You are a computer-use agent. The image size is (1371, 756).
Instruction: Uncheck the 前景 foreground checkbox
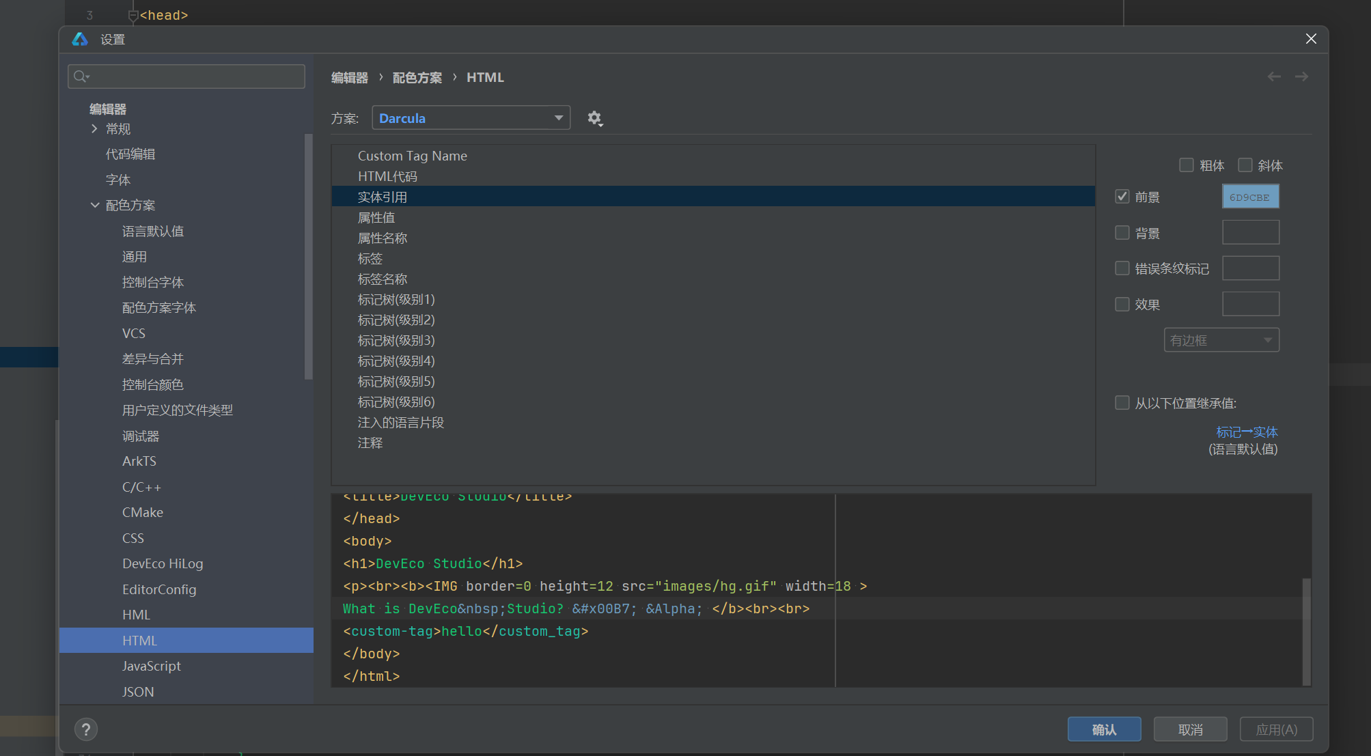[1122, 197]
